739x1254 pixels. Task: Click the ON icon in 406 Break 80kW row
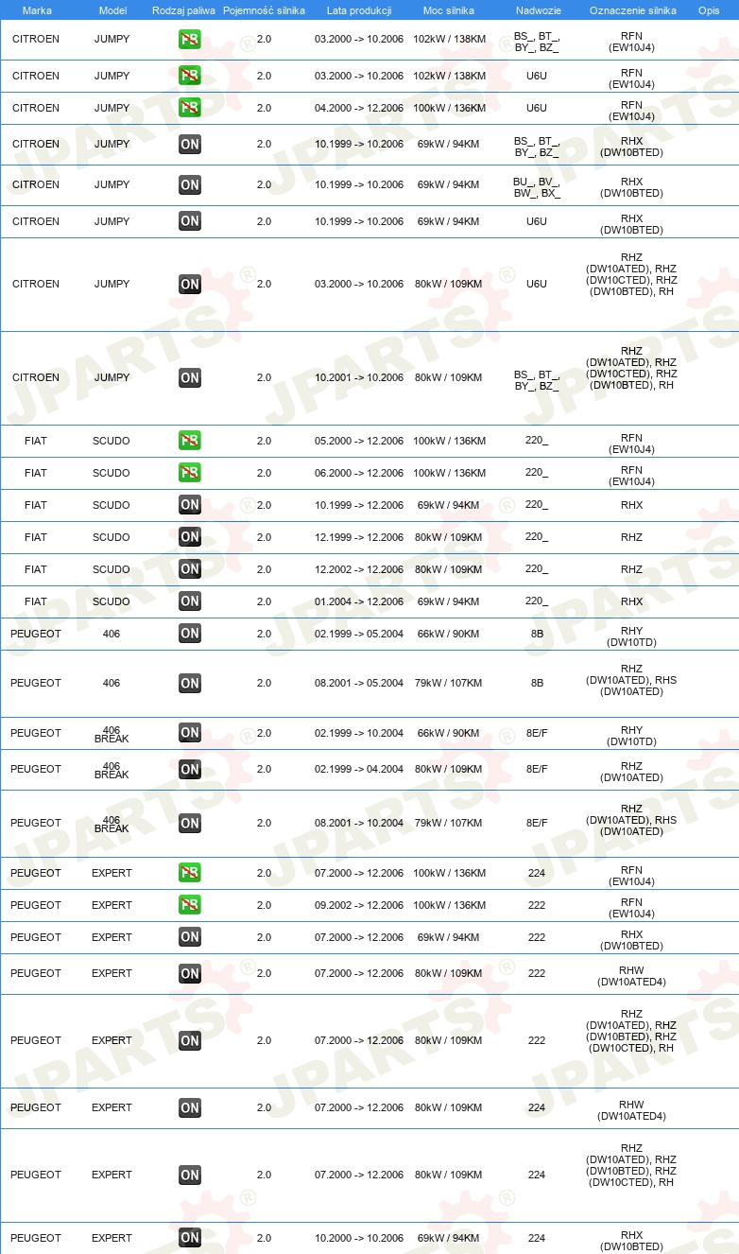[x=190, y=769]
